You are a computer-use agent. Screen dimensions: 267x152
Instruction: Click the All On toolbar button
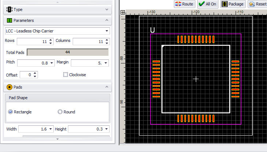(207, 4)
